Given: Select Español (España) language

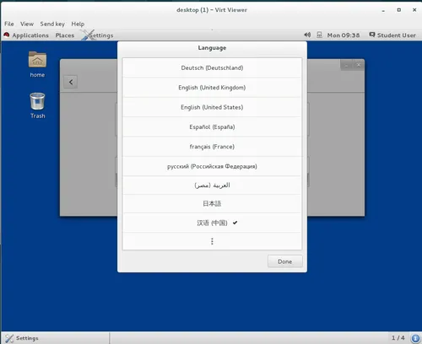Looking at the screenshot, I should (212, 126).
